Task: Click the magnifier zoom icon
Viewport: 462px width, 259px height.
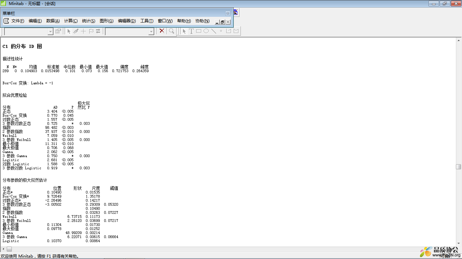Action: pos(172,31)
